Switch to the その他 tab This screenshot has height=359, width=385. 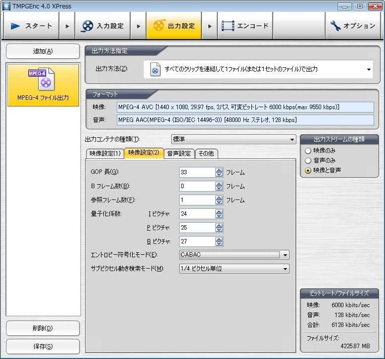click(x=206, y=154)
